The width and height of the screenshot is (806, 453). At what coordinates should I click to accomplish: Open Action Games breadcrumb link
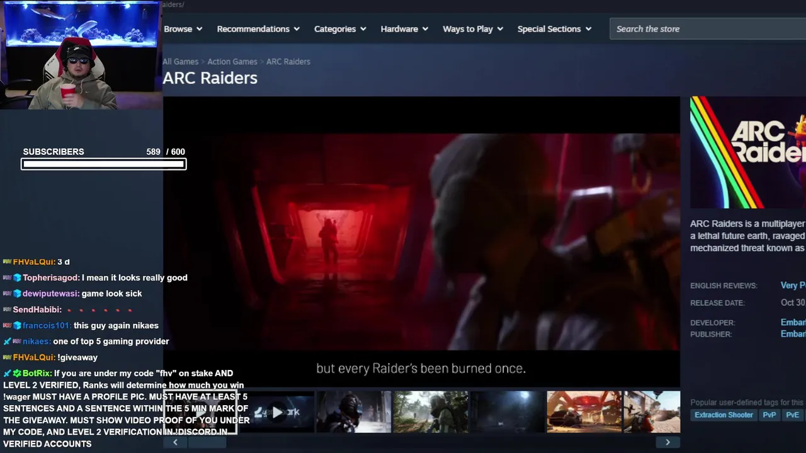(232, 62)
